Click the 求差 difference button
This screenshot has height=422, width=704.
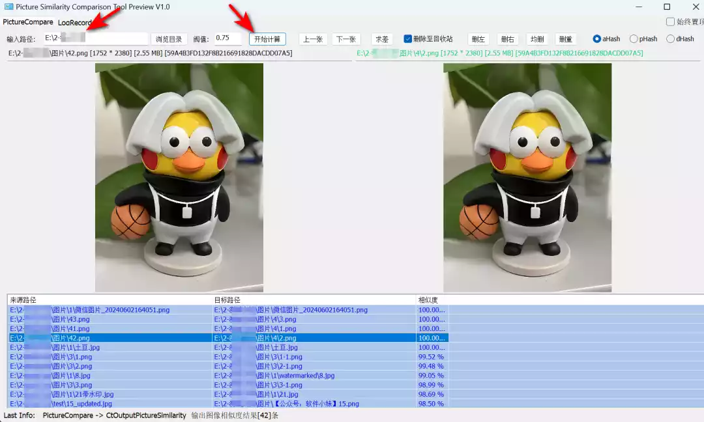coord(382,39)
